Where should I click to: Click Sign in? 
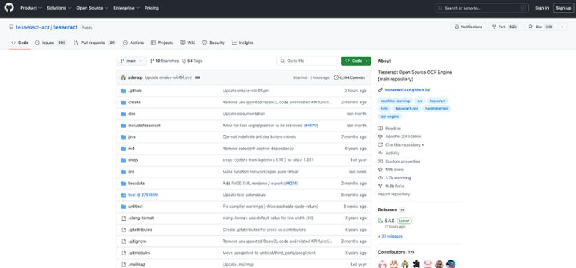coord(542,8)
